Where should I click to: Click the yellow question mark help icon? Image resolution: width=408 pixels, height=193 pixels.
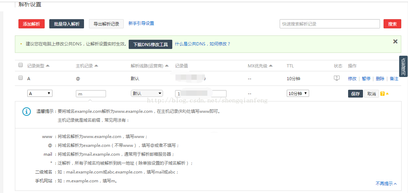382,94
